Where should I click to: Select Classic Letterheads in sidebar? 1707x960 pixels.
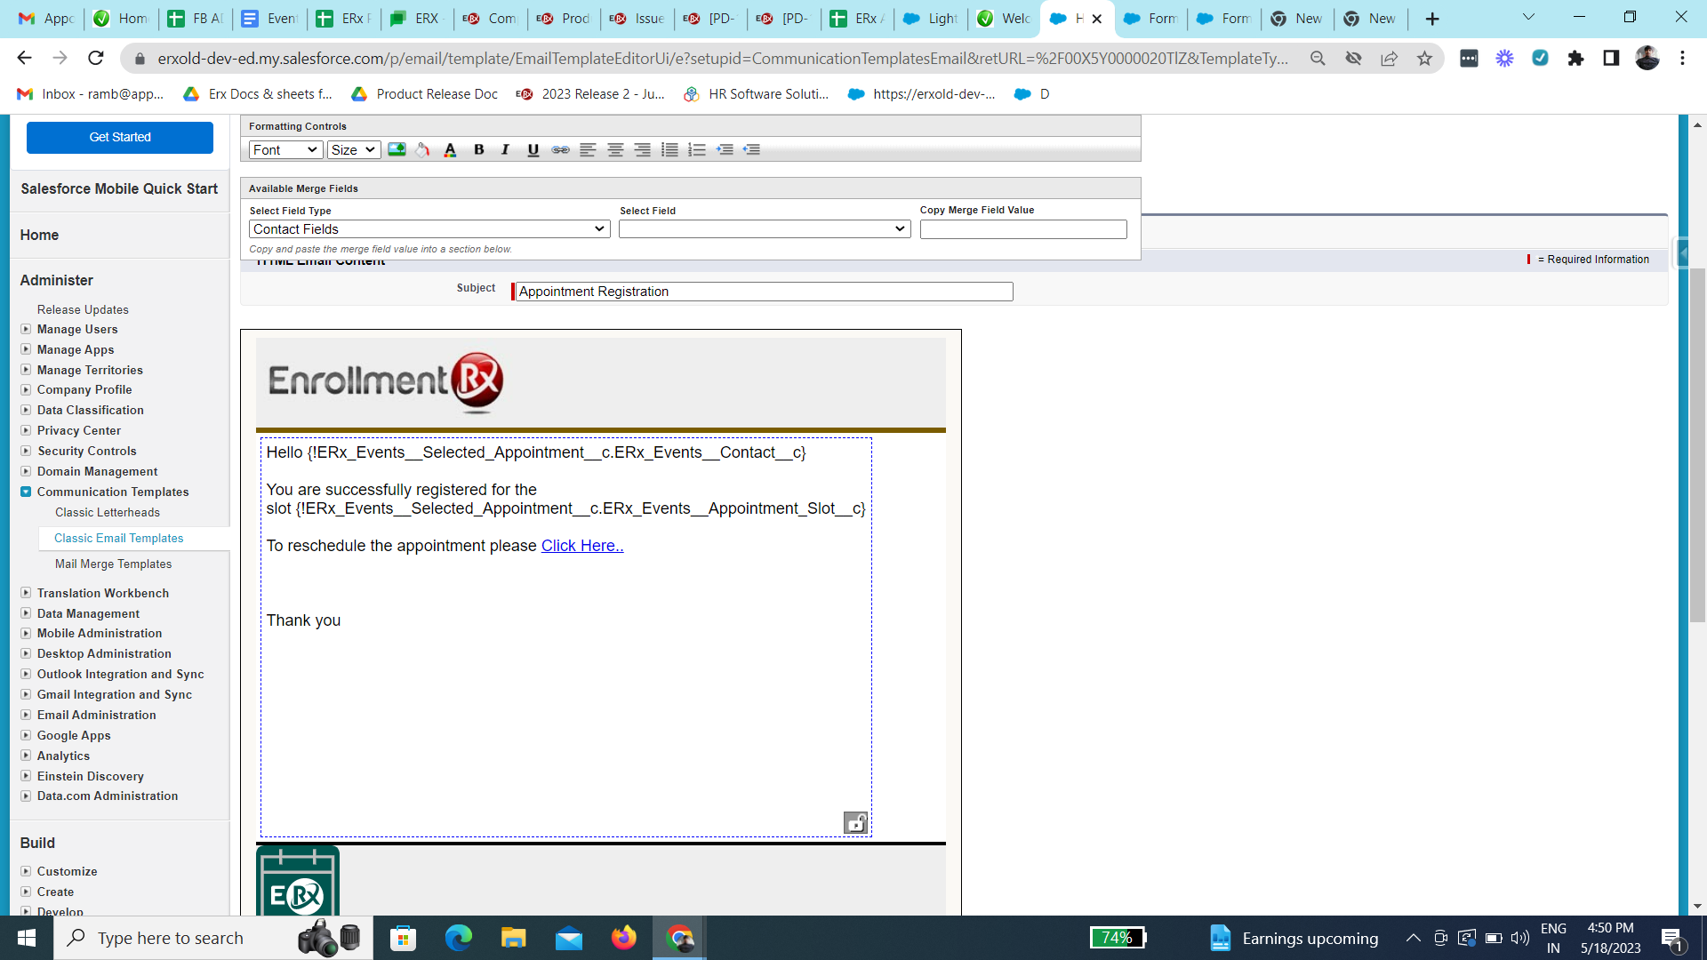point(108,512)
